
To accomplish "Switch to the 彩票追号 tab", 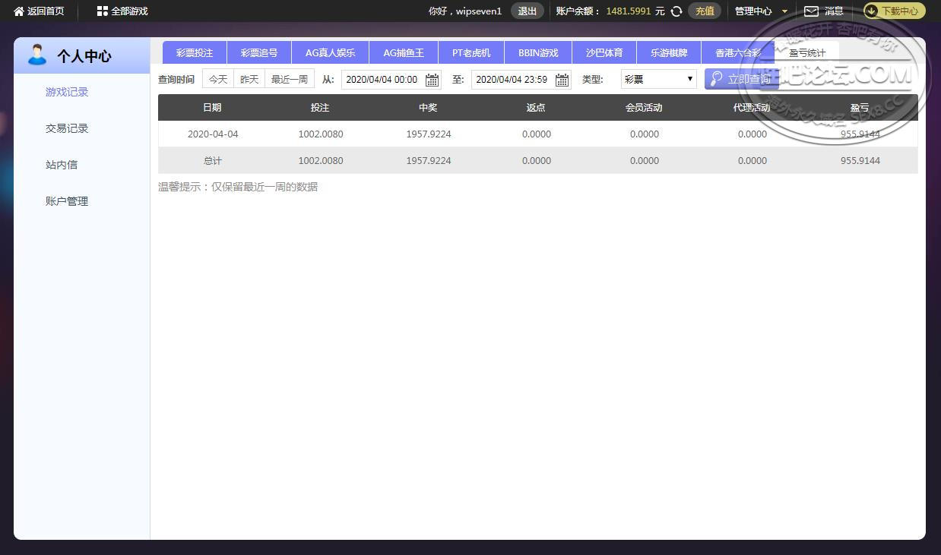I will coord(259,53).
